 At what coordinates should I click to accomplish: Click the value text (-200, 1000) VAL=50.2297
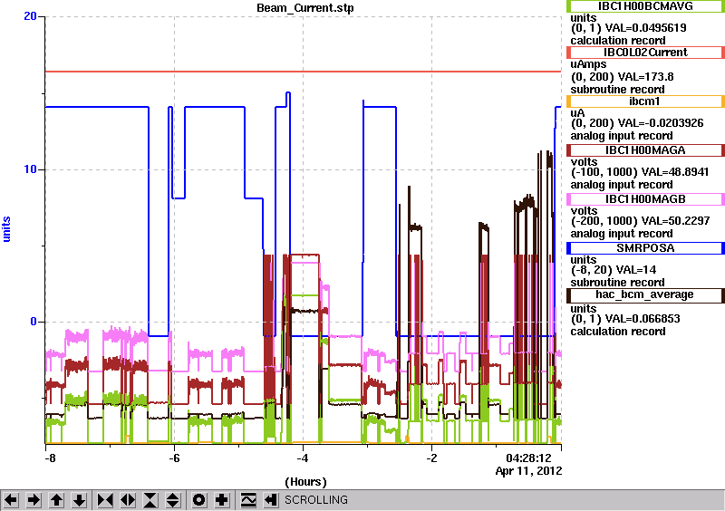click(641, 221)
